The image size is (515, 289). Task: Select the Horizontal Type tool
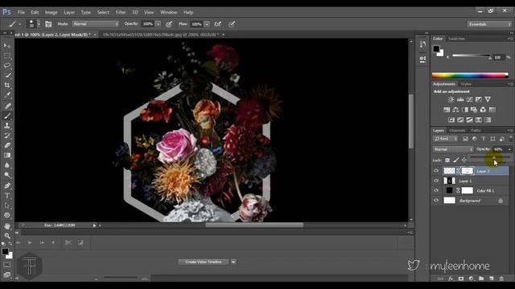coord(7,196)
